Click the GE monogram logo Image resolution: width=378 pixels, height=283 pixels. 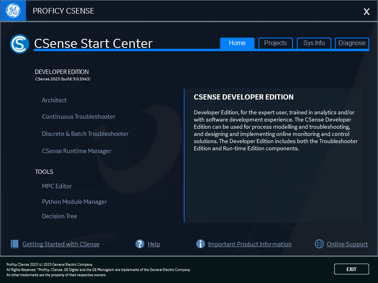tap(13, 11)
